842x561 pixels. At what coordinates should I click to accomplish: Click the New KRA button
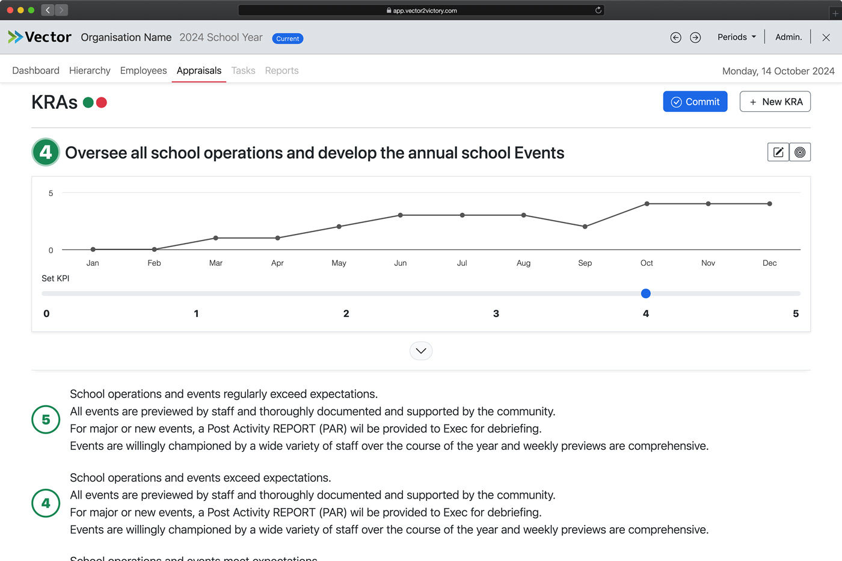point(775,102)
